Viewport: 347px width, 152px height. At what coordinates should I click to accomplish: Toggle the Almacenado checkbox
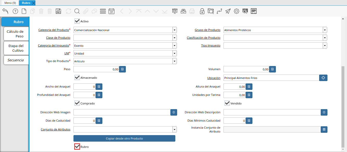77,77
